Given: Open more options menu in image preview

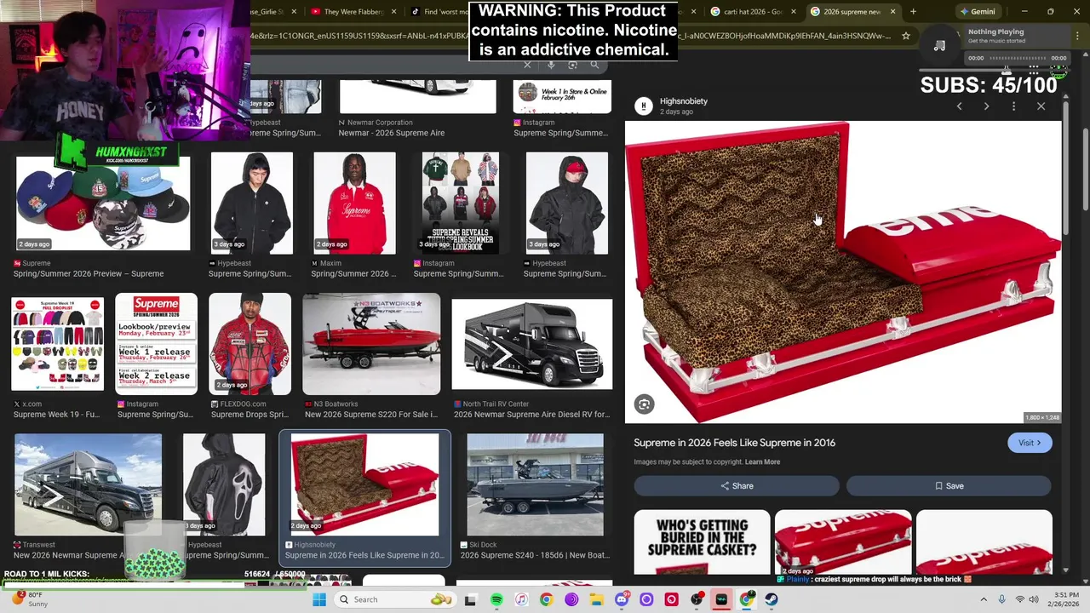Looking at the screenshot, I should (x=1013, y=106).
